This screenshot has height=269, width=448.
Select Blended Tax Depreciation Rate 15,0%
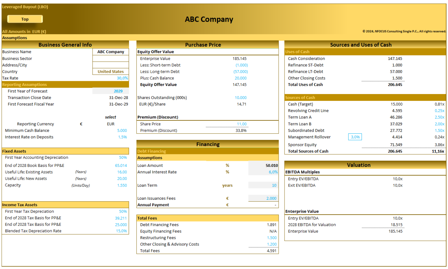tap(122, 231)
